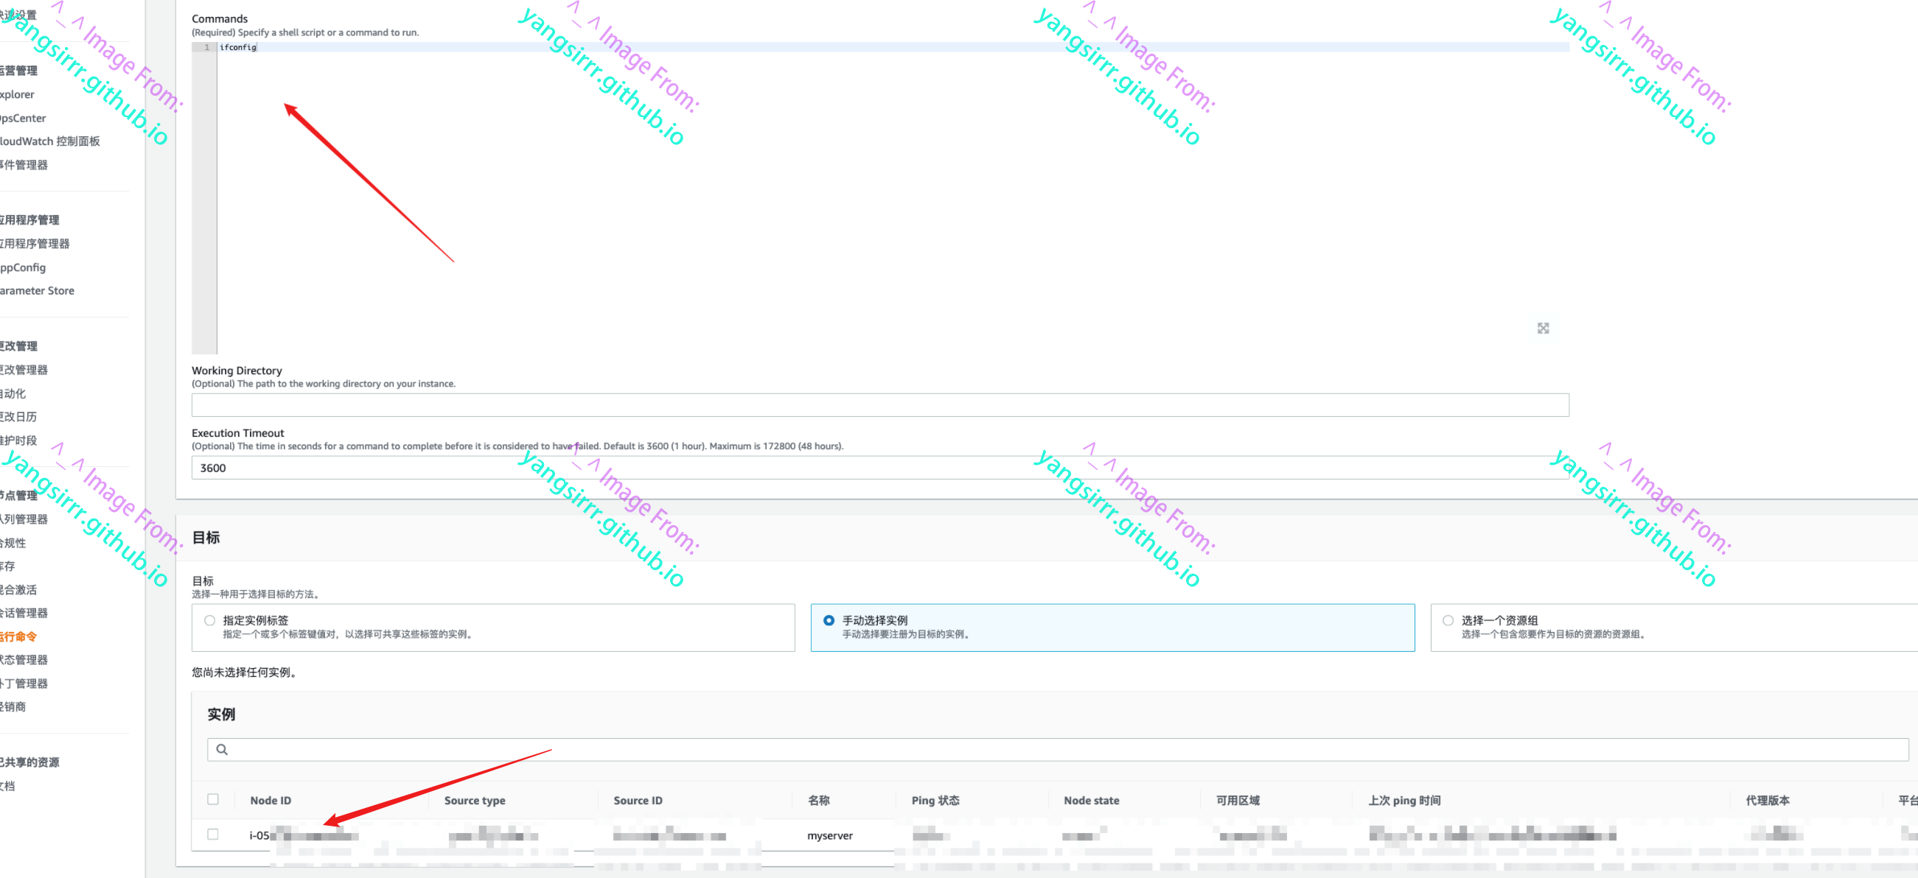This screenshot has height=878, width=1918.
Task: Click the instances search box
Action: (1057, 749)
